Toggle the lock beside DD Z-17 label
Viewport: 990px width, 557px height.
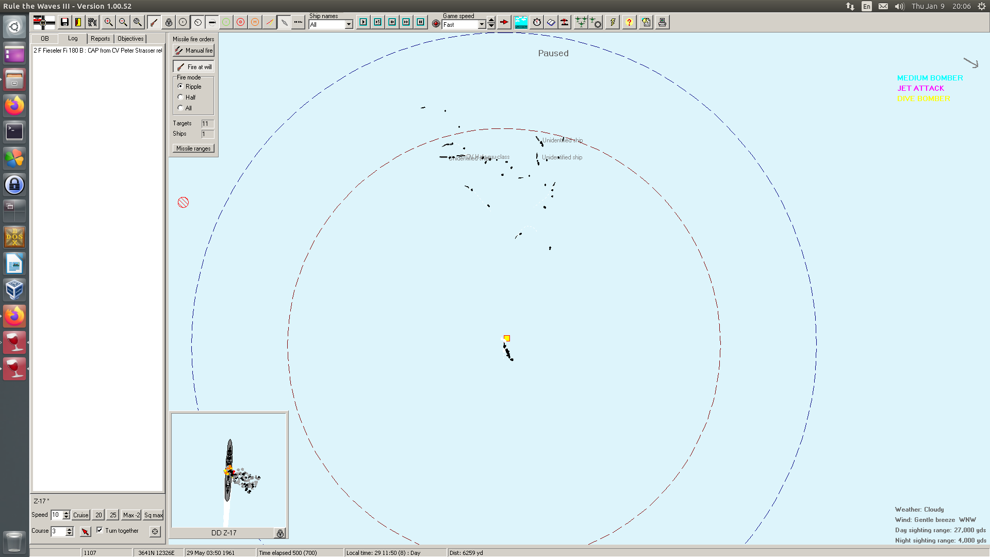coord(280,533)
